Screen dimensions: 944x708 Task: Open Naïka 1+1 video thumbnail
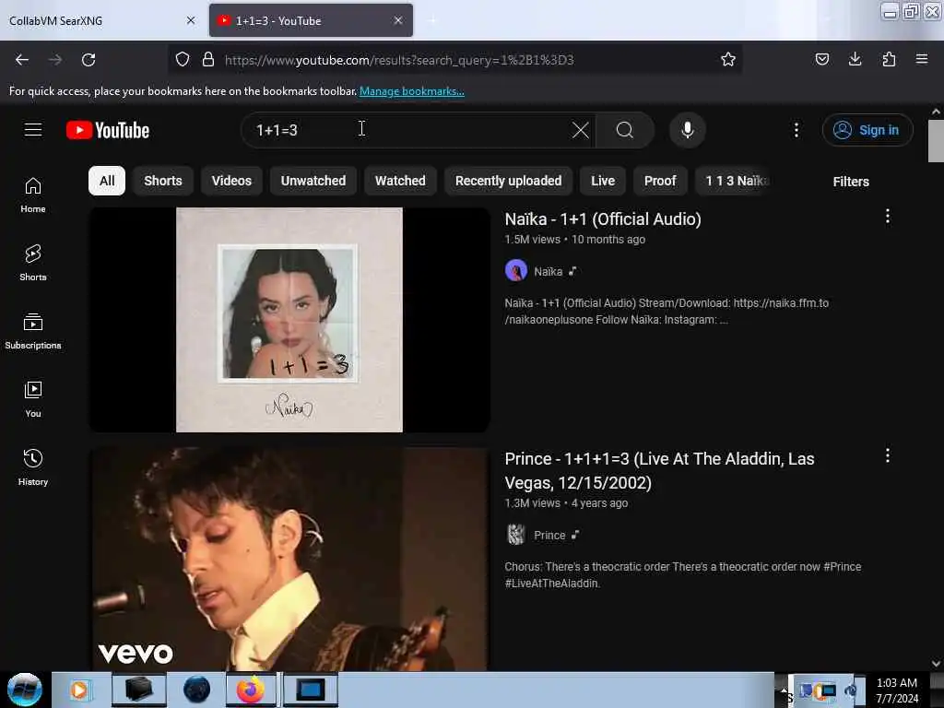tap(289, 320)
